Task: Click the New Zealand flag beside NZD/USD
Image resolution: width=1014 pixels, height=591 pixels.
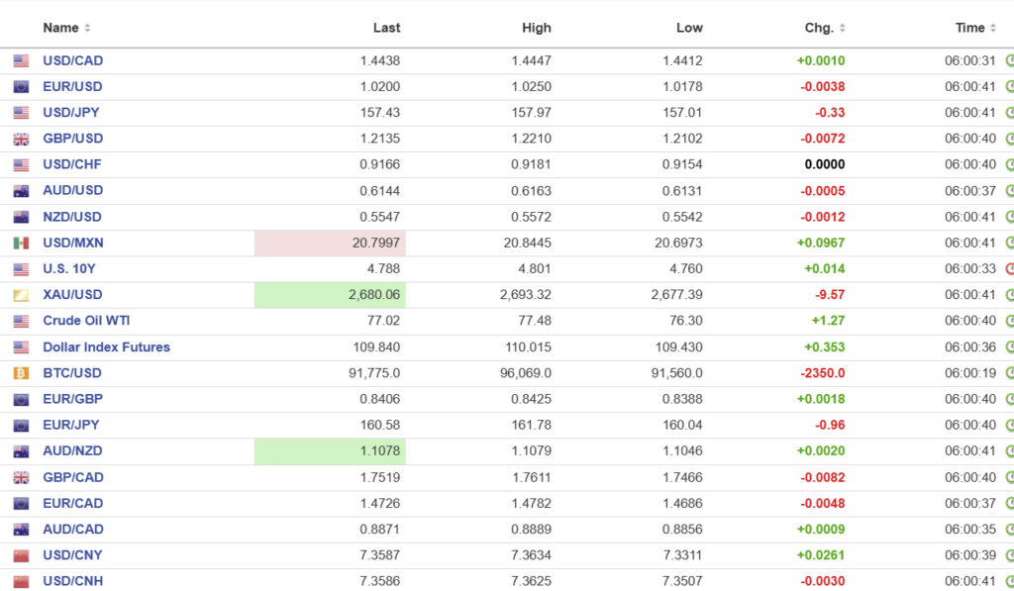Action: 21,217
